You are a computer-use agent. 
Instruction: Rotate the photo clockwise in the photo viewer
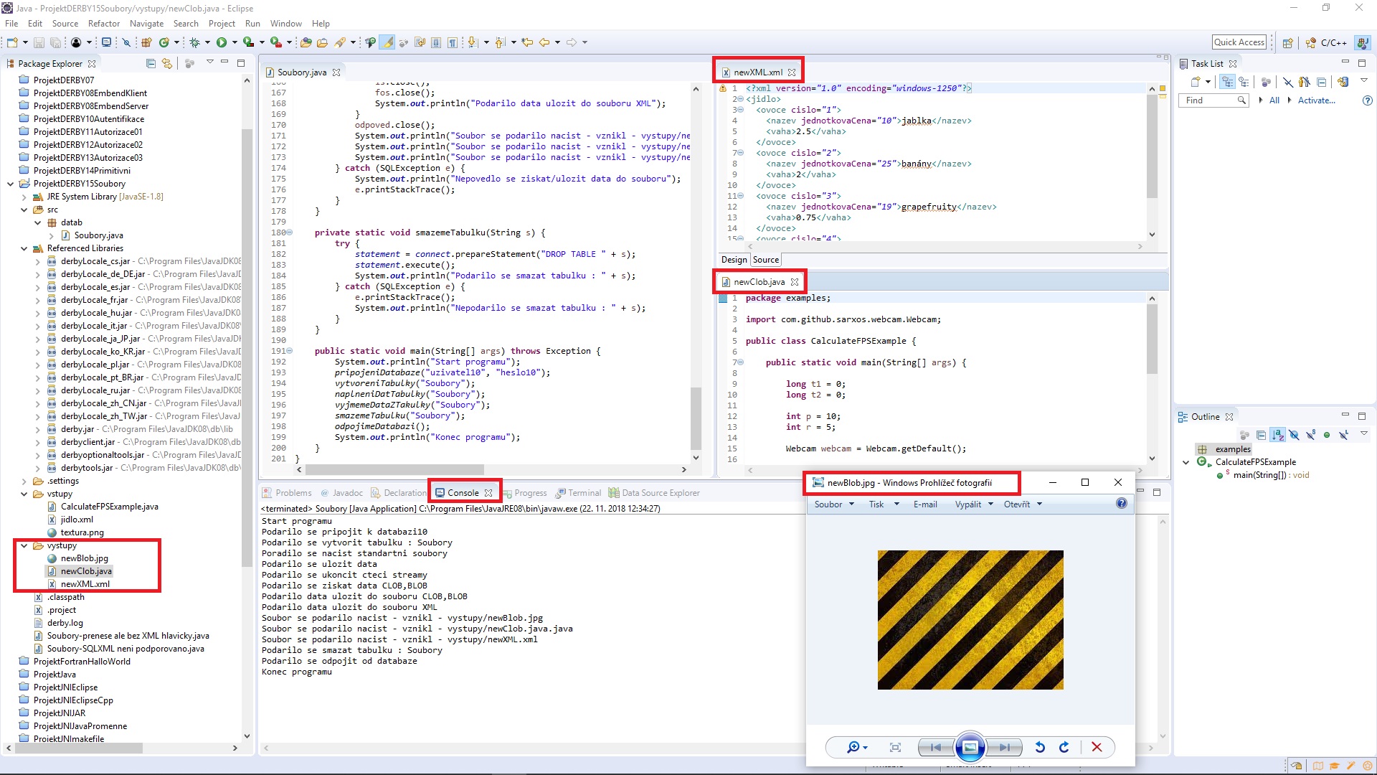tap(1064, 747)
